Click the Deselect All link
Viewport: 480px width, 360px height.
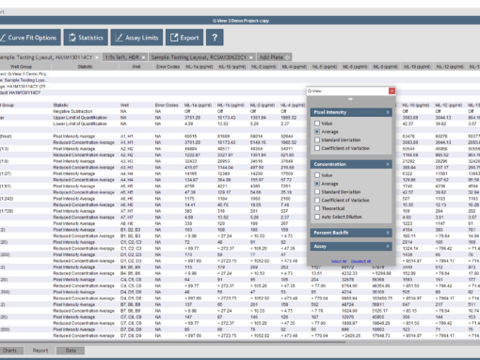(360, 261)
